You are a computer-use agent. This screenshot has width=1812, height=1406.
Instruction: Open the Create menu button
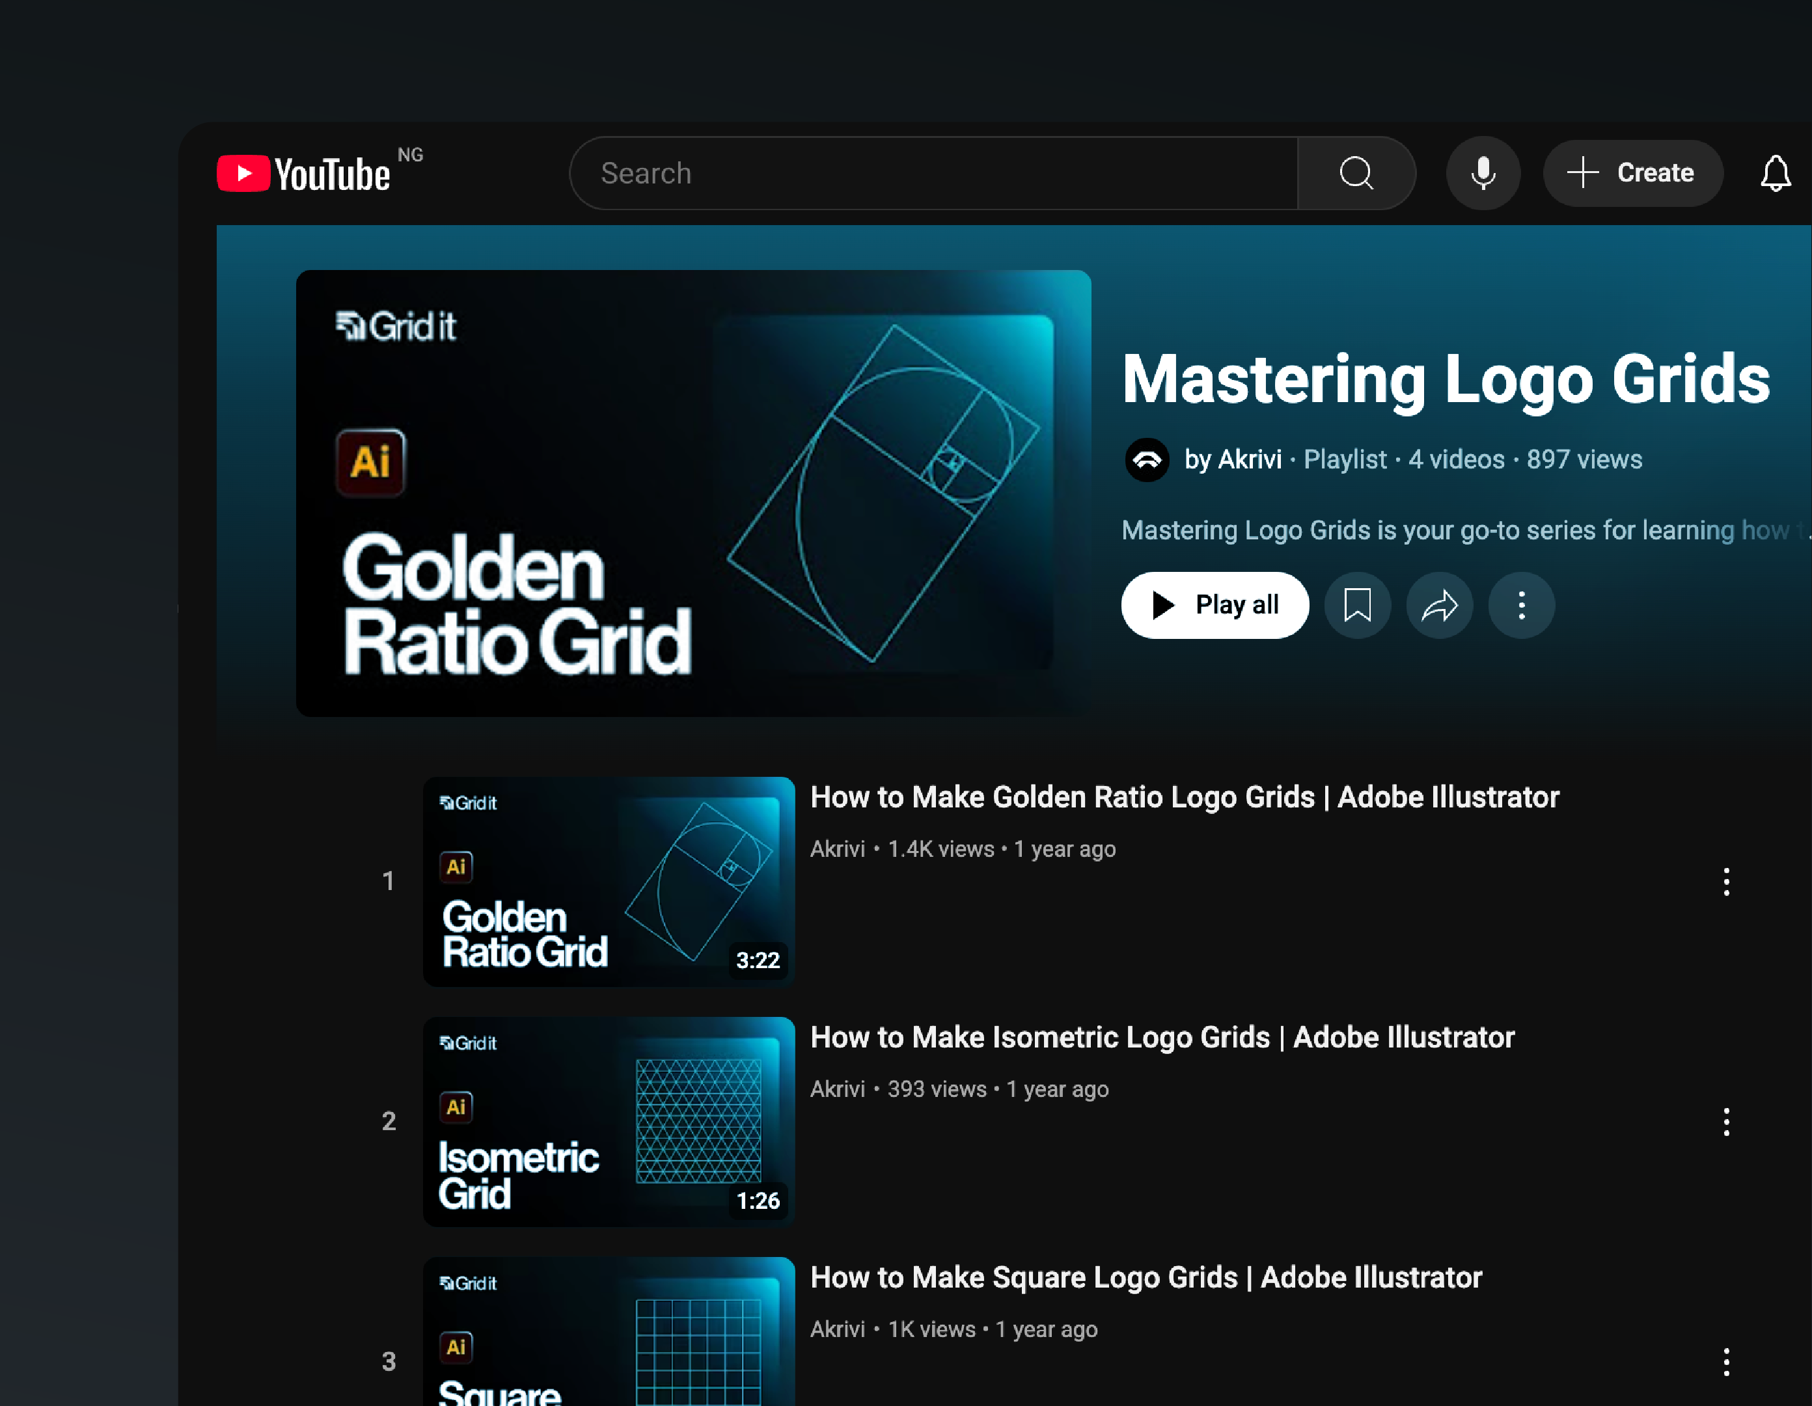click(x=1632, y=173)
